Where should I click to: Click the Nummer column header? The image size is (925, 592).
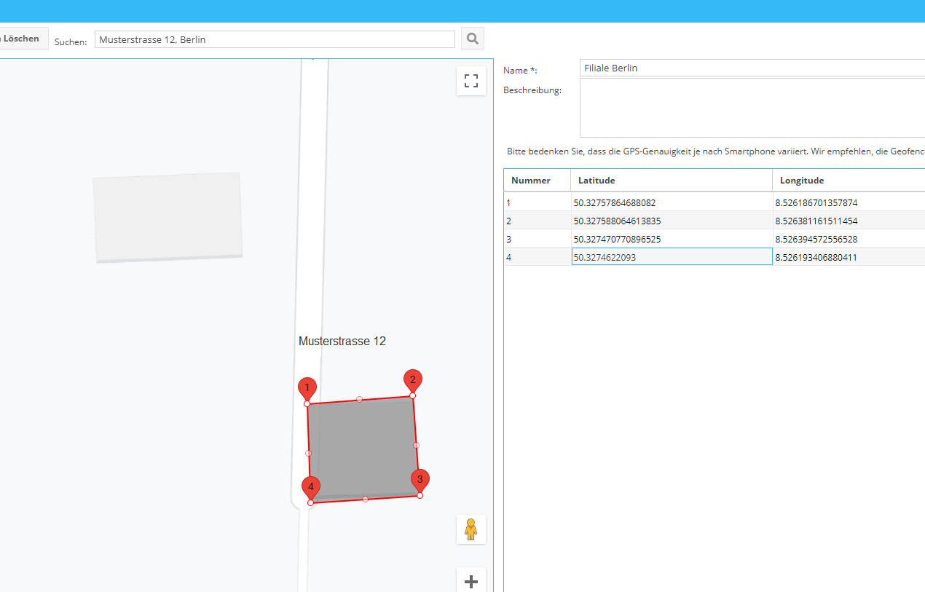click(530, 180)
